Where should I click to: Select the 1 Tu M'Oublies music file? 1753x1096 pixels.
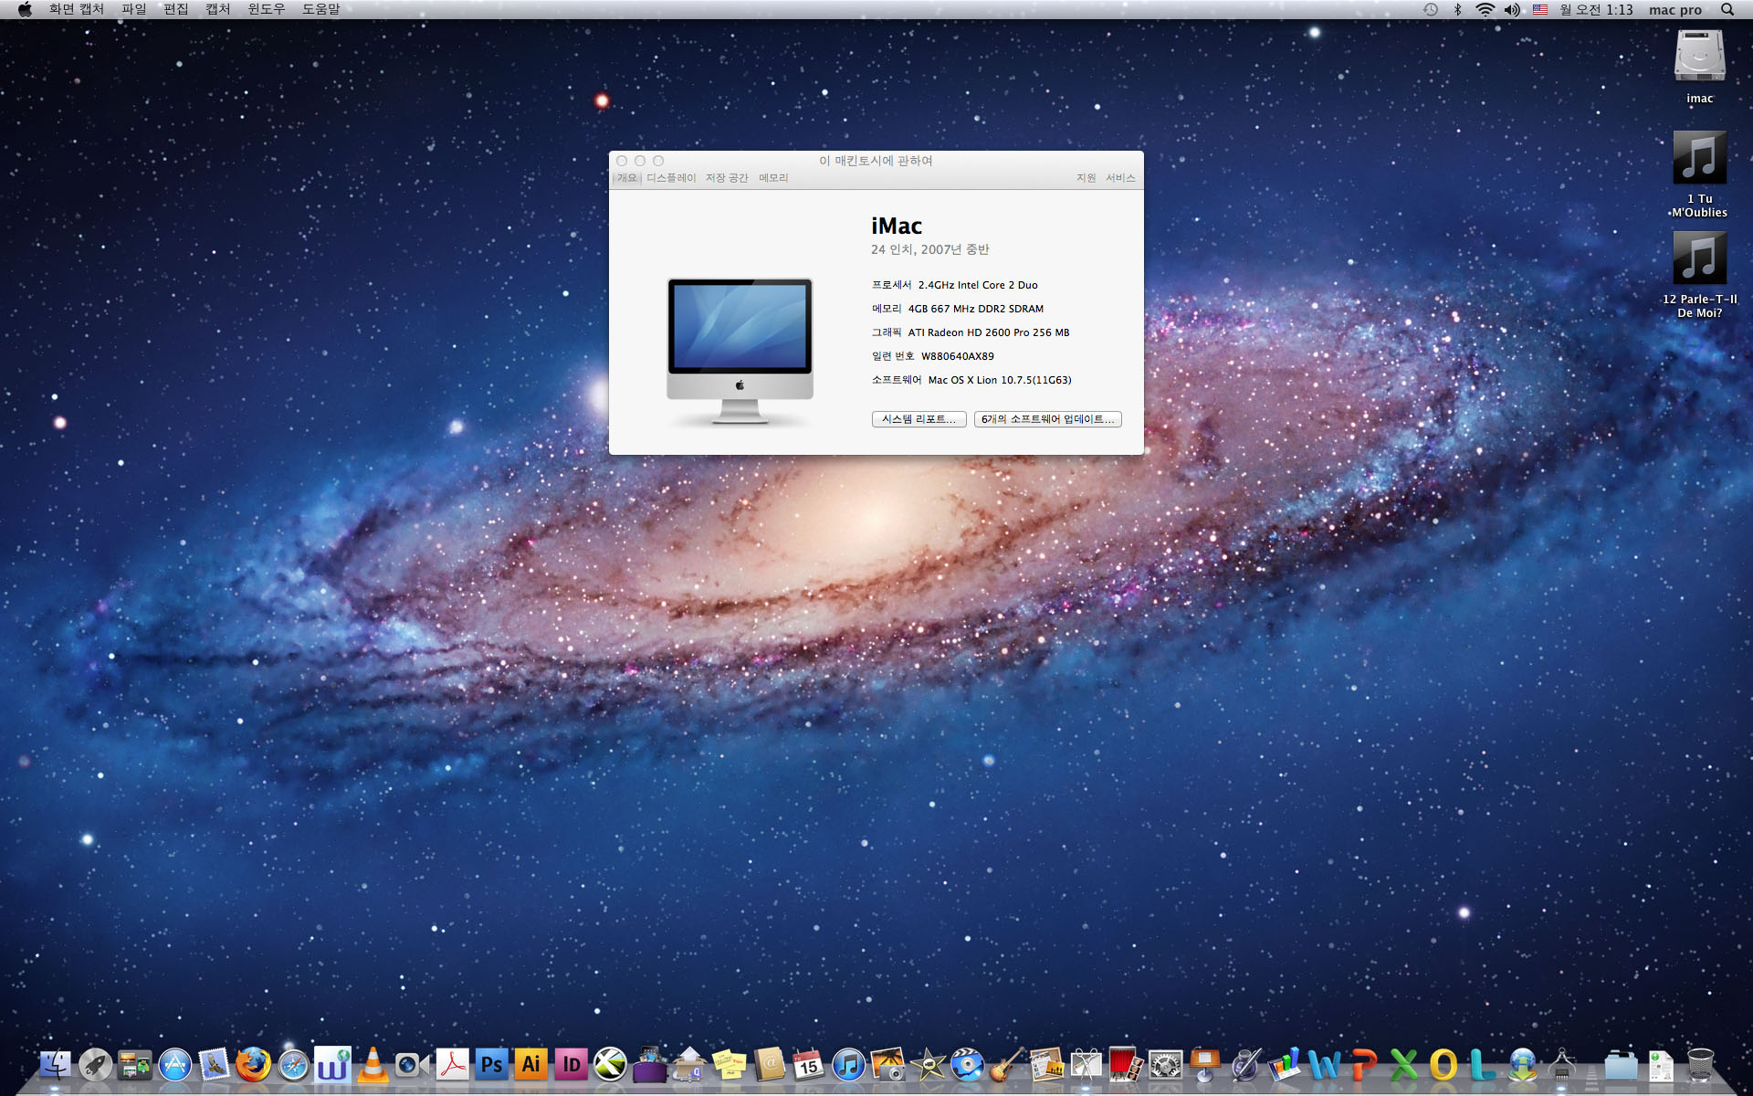[x=1699, y=158]
